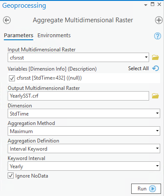This screenshot has height=196, width=164.
Task: Switch to the Environments tab
Action: 54,36
